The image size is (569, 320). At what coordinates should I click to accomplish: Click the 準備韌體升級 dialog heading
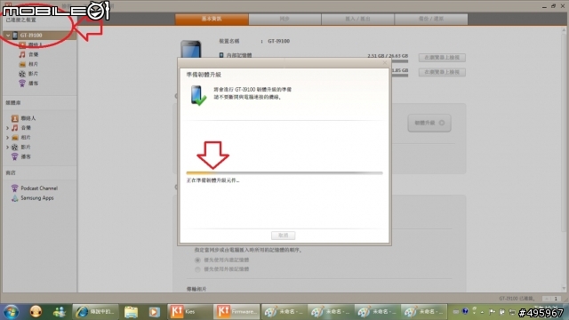click(x=204, y=75)
